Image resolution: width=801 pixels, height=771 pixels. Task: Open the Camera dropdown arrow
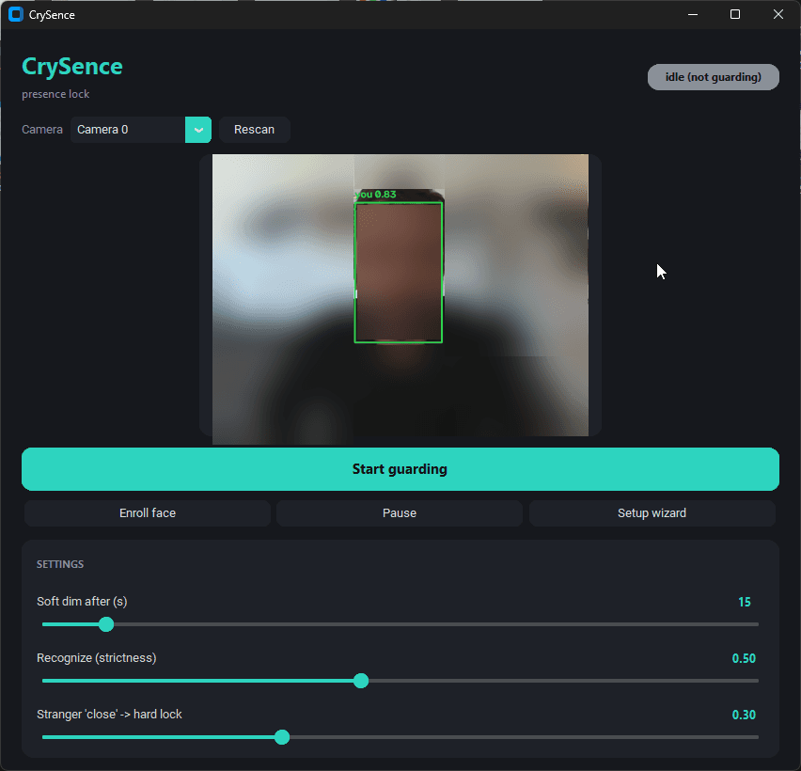click(x=198, y=130)
